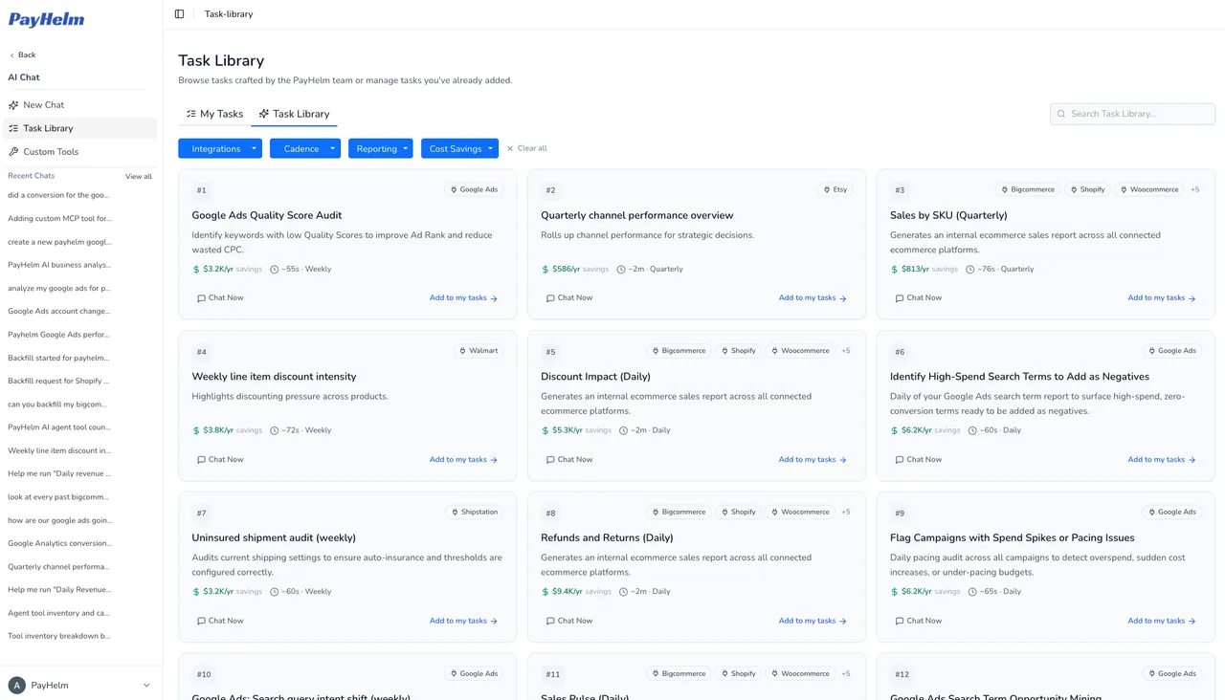Click the PayHelm account avatar
This screenshot has height=700, width=1225.
pos(16,685)
